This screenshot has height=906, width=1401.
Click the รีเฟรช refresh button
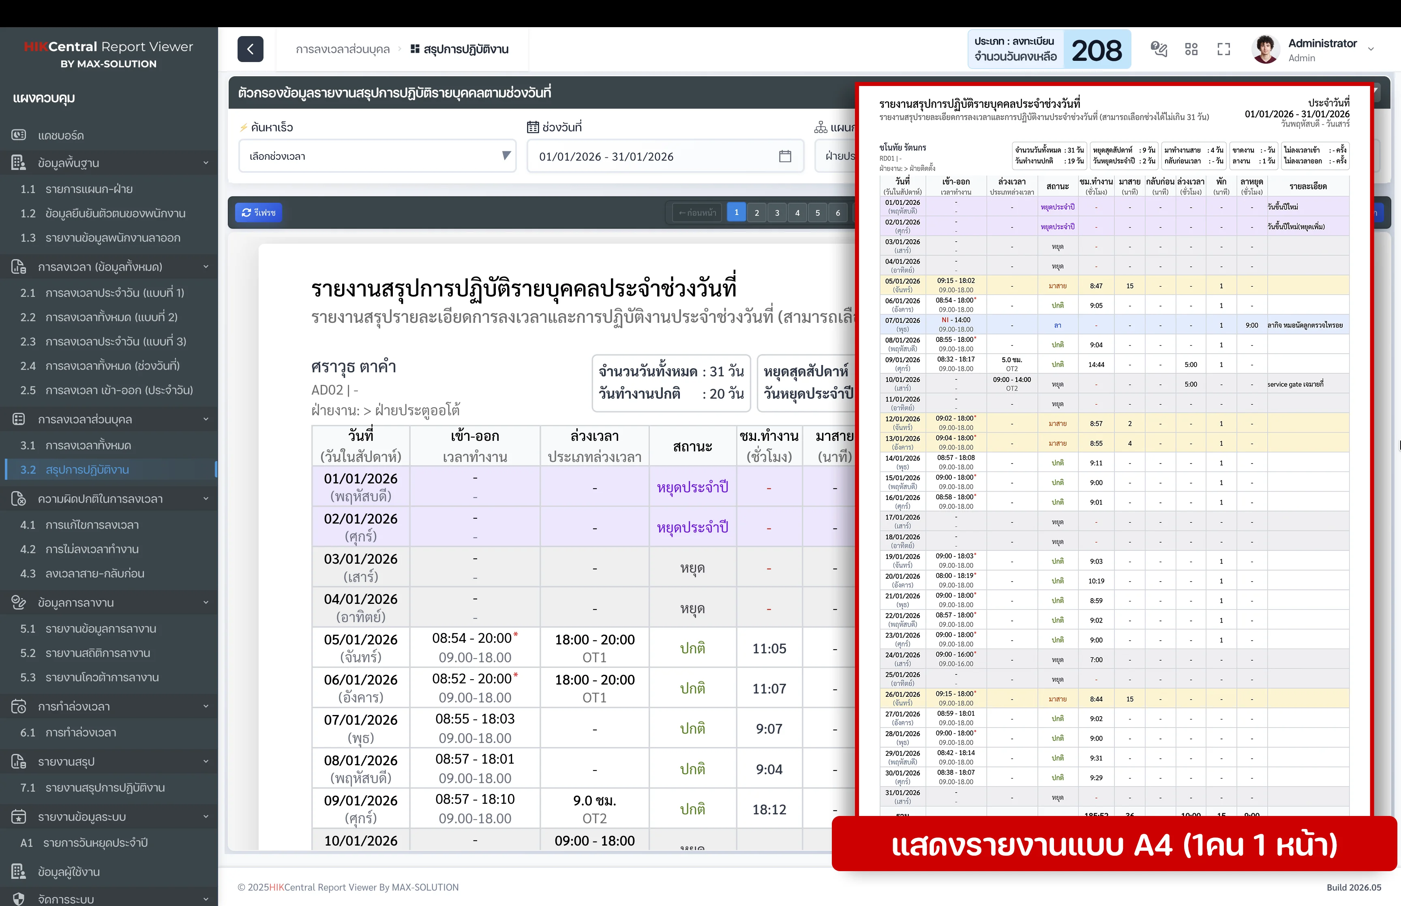point(258,213)
